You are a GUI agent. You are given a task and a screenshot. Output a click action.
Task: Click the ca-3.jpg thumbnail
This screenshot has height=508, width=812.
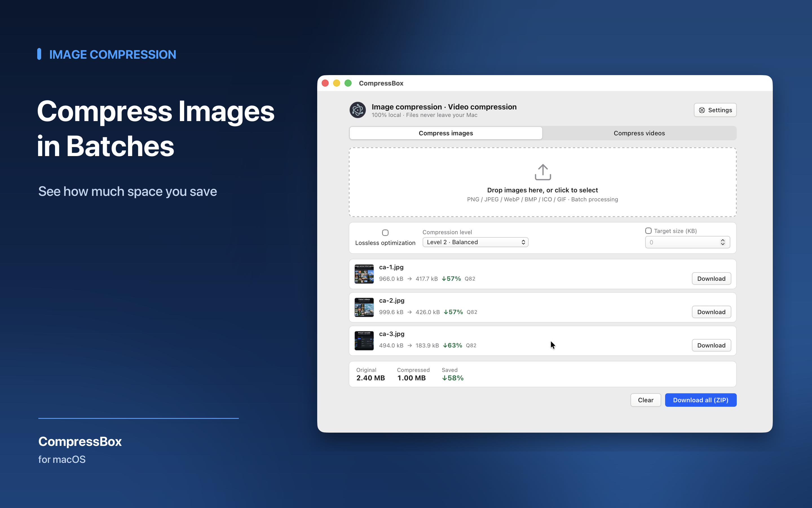pyautogui.click(x=364, y=340)
